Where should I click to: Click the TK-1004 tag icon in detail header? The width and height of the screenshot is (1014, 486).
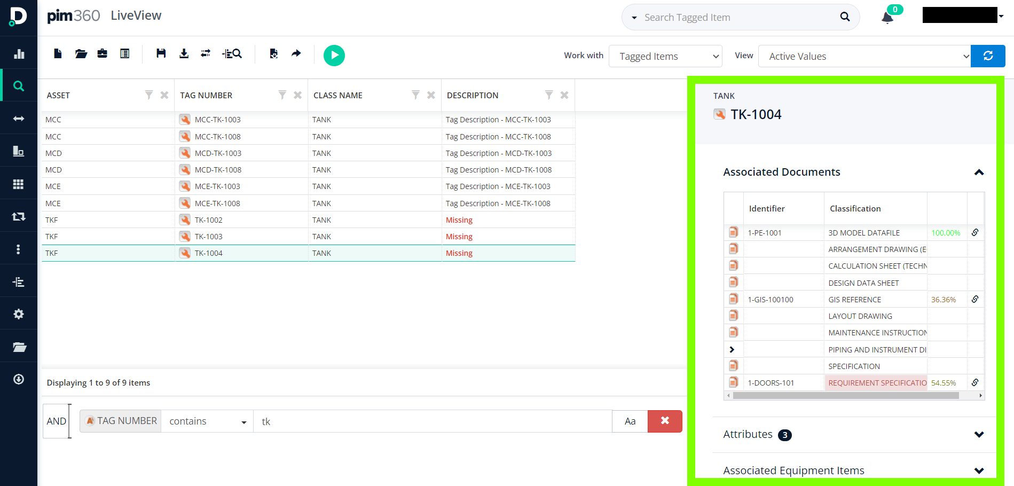pyautogui.click(x=719, y=114)
